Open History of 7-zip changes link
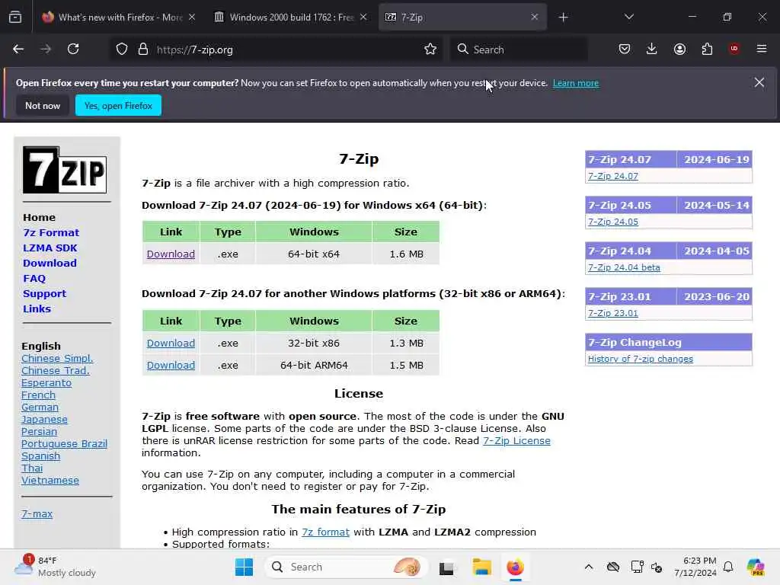Screen dimensions: 780x585 640,360
